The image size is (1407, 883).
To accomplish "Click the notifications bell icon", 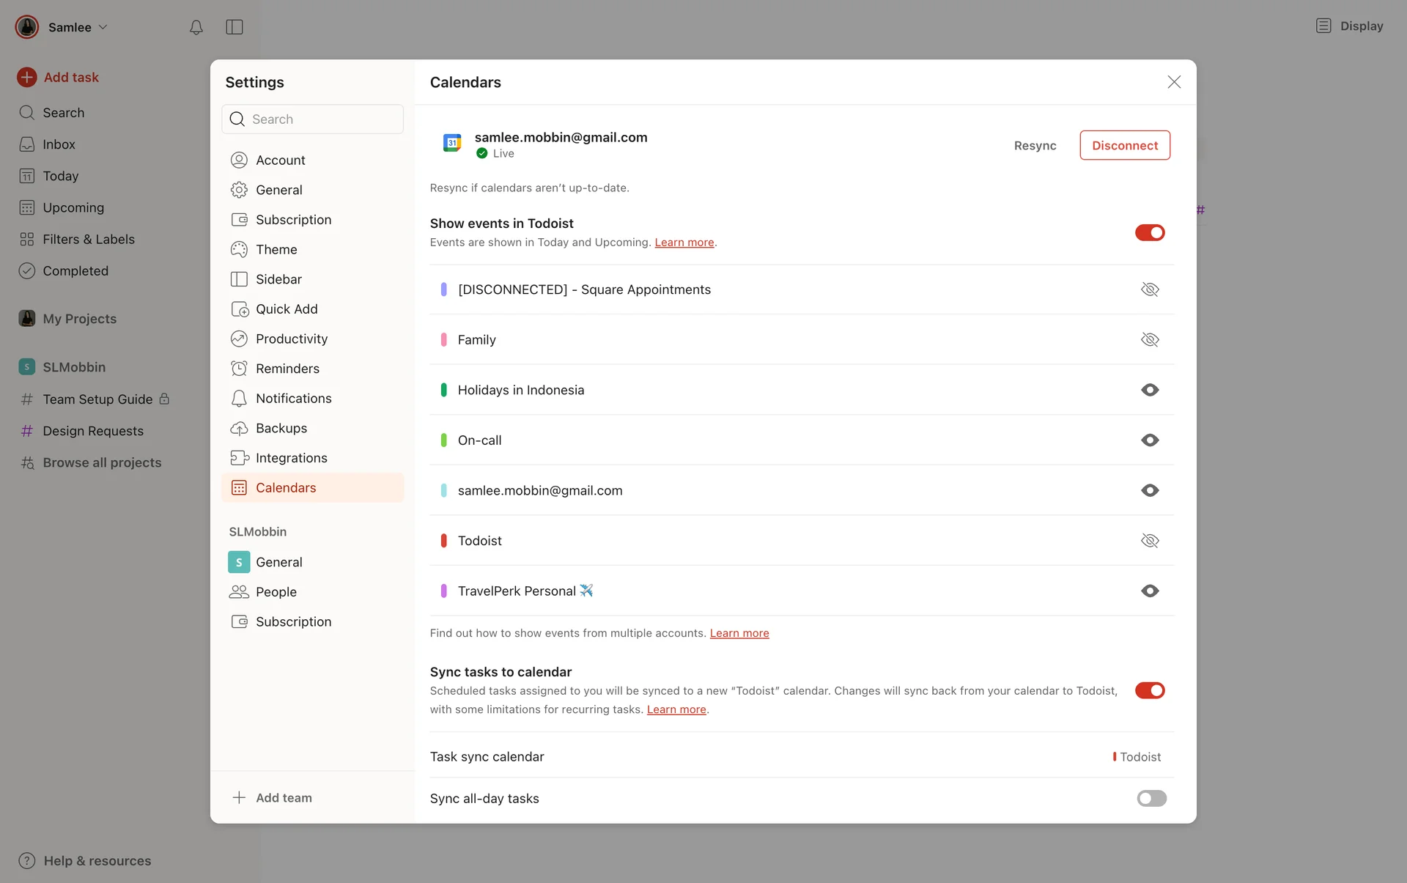I will click(196, 27).
